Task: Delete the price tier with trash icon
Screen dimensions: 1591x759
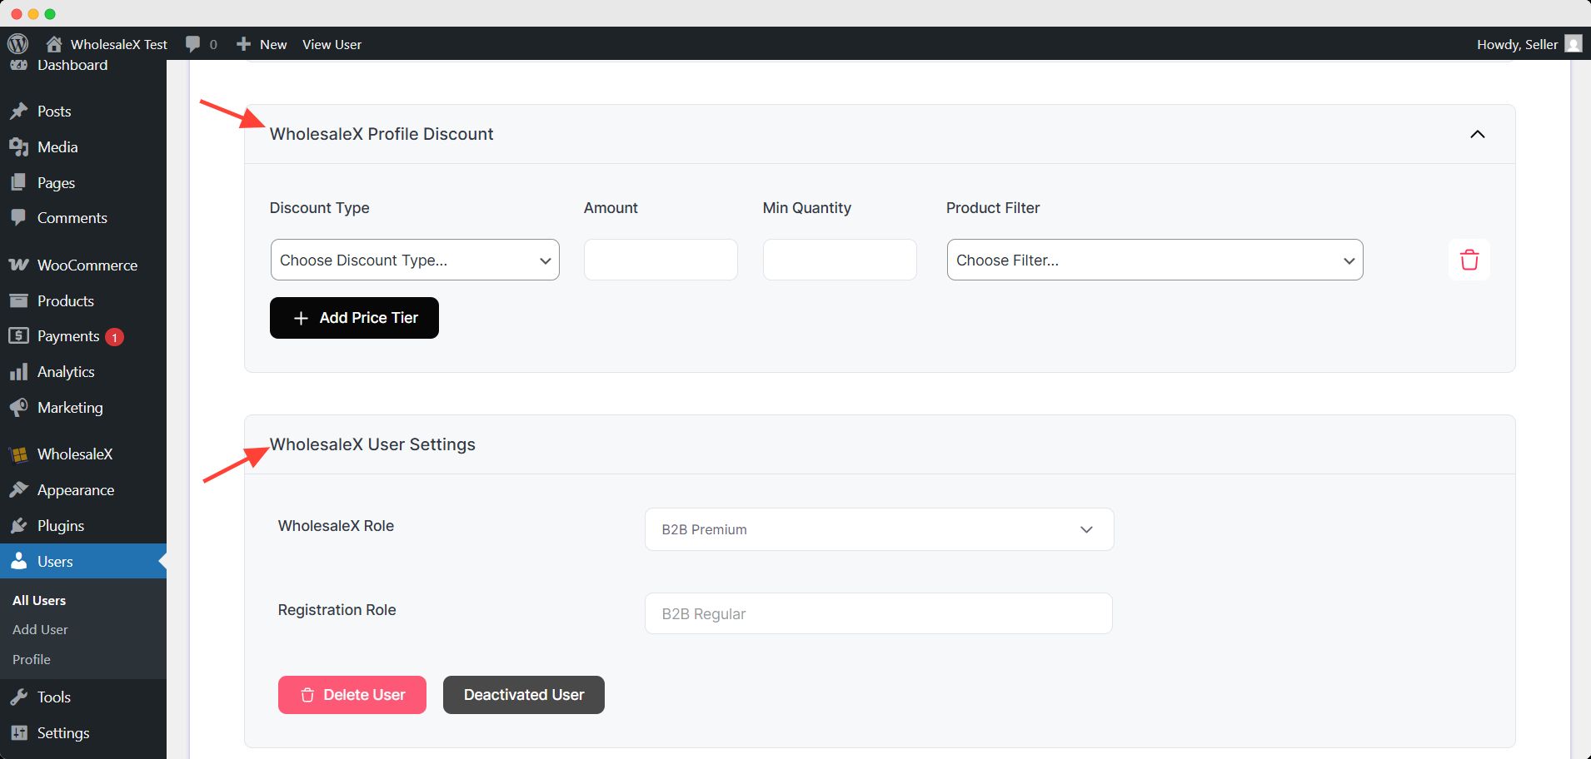Action: [1469, 260]
